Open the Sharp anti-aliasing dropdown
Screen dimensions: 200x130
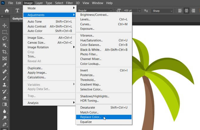[x=162, y=11]
